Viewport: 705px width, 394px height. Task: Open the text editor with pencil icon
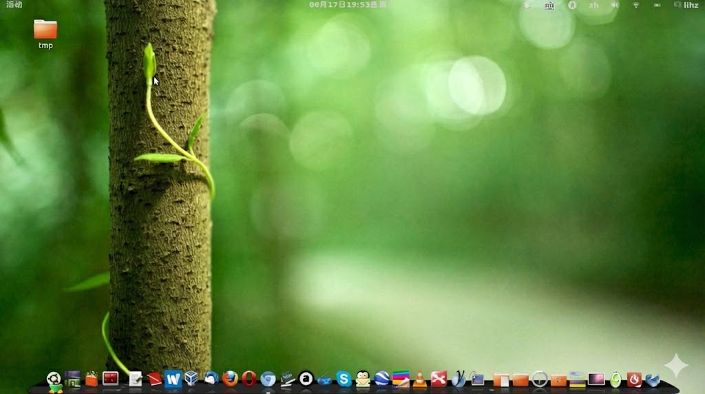[x=135, y=379]
